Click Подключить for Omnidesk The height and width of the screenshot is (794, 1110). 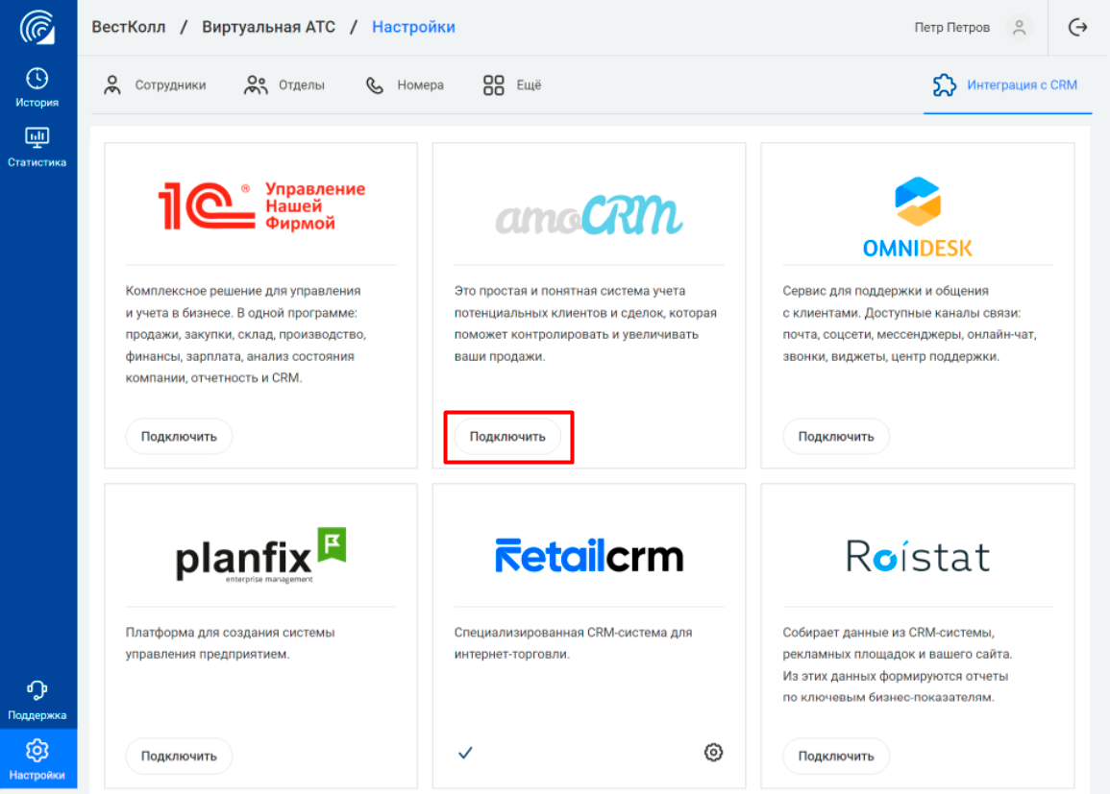point(836,436)
